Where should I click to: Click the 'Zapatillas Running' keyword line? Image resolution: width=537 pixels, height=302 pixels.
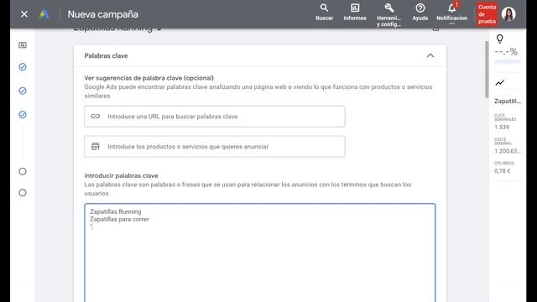tap(116, 211)
